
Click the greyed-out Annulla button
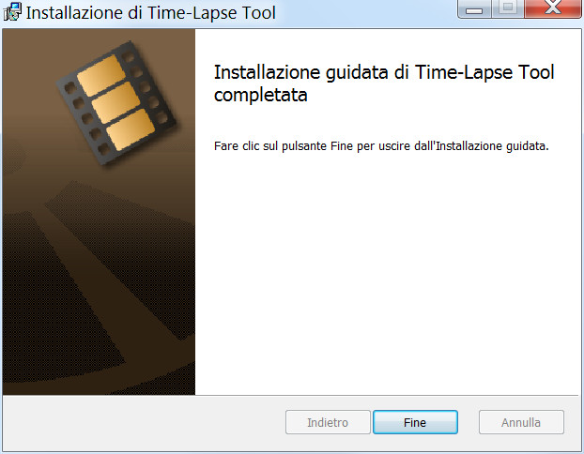tap(521, 422)
